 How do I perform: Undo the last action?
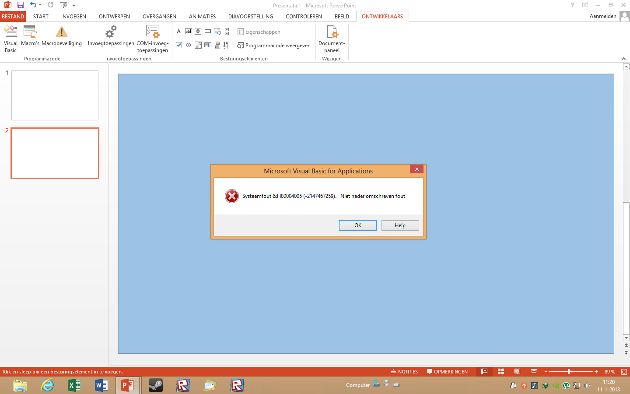click(33, 5)
